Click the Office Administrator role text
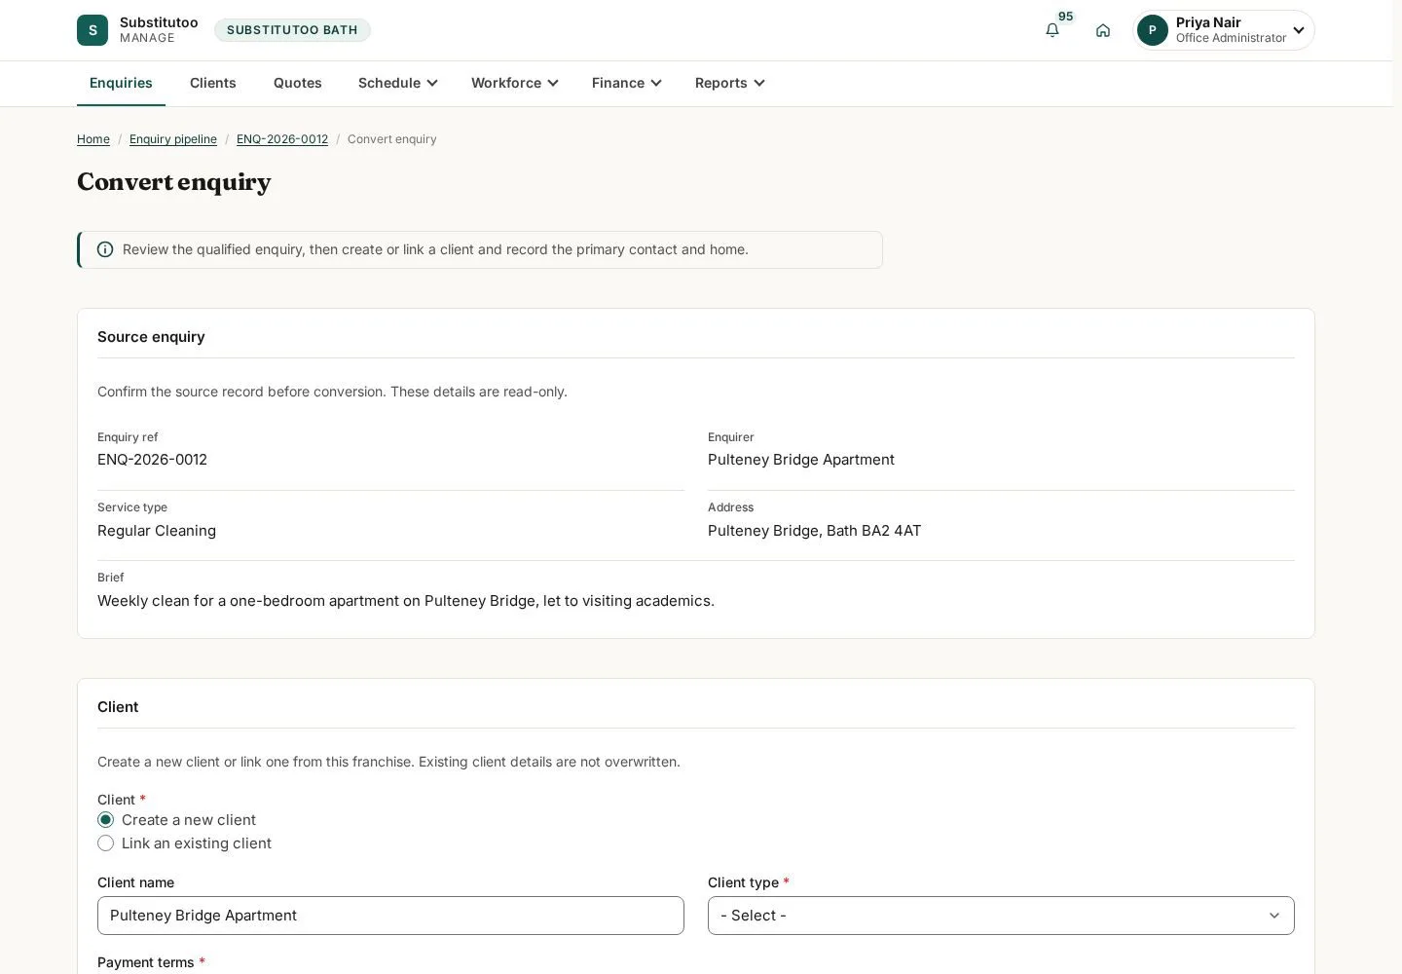 [x=1231, y=38]
